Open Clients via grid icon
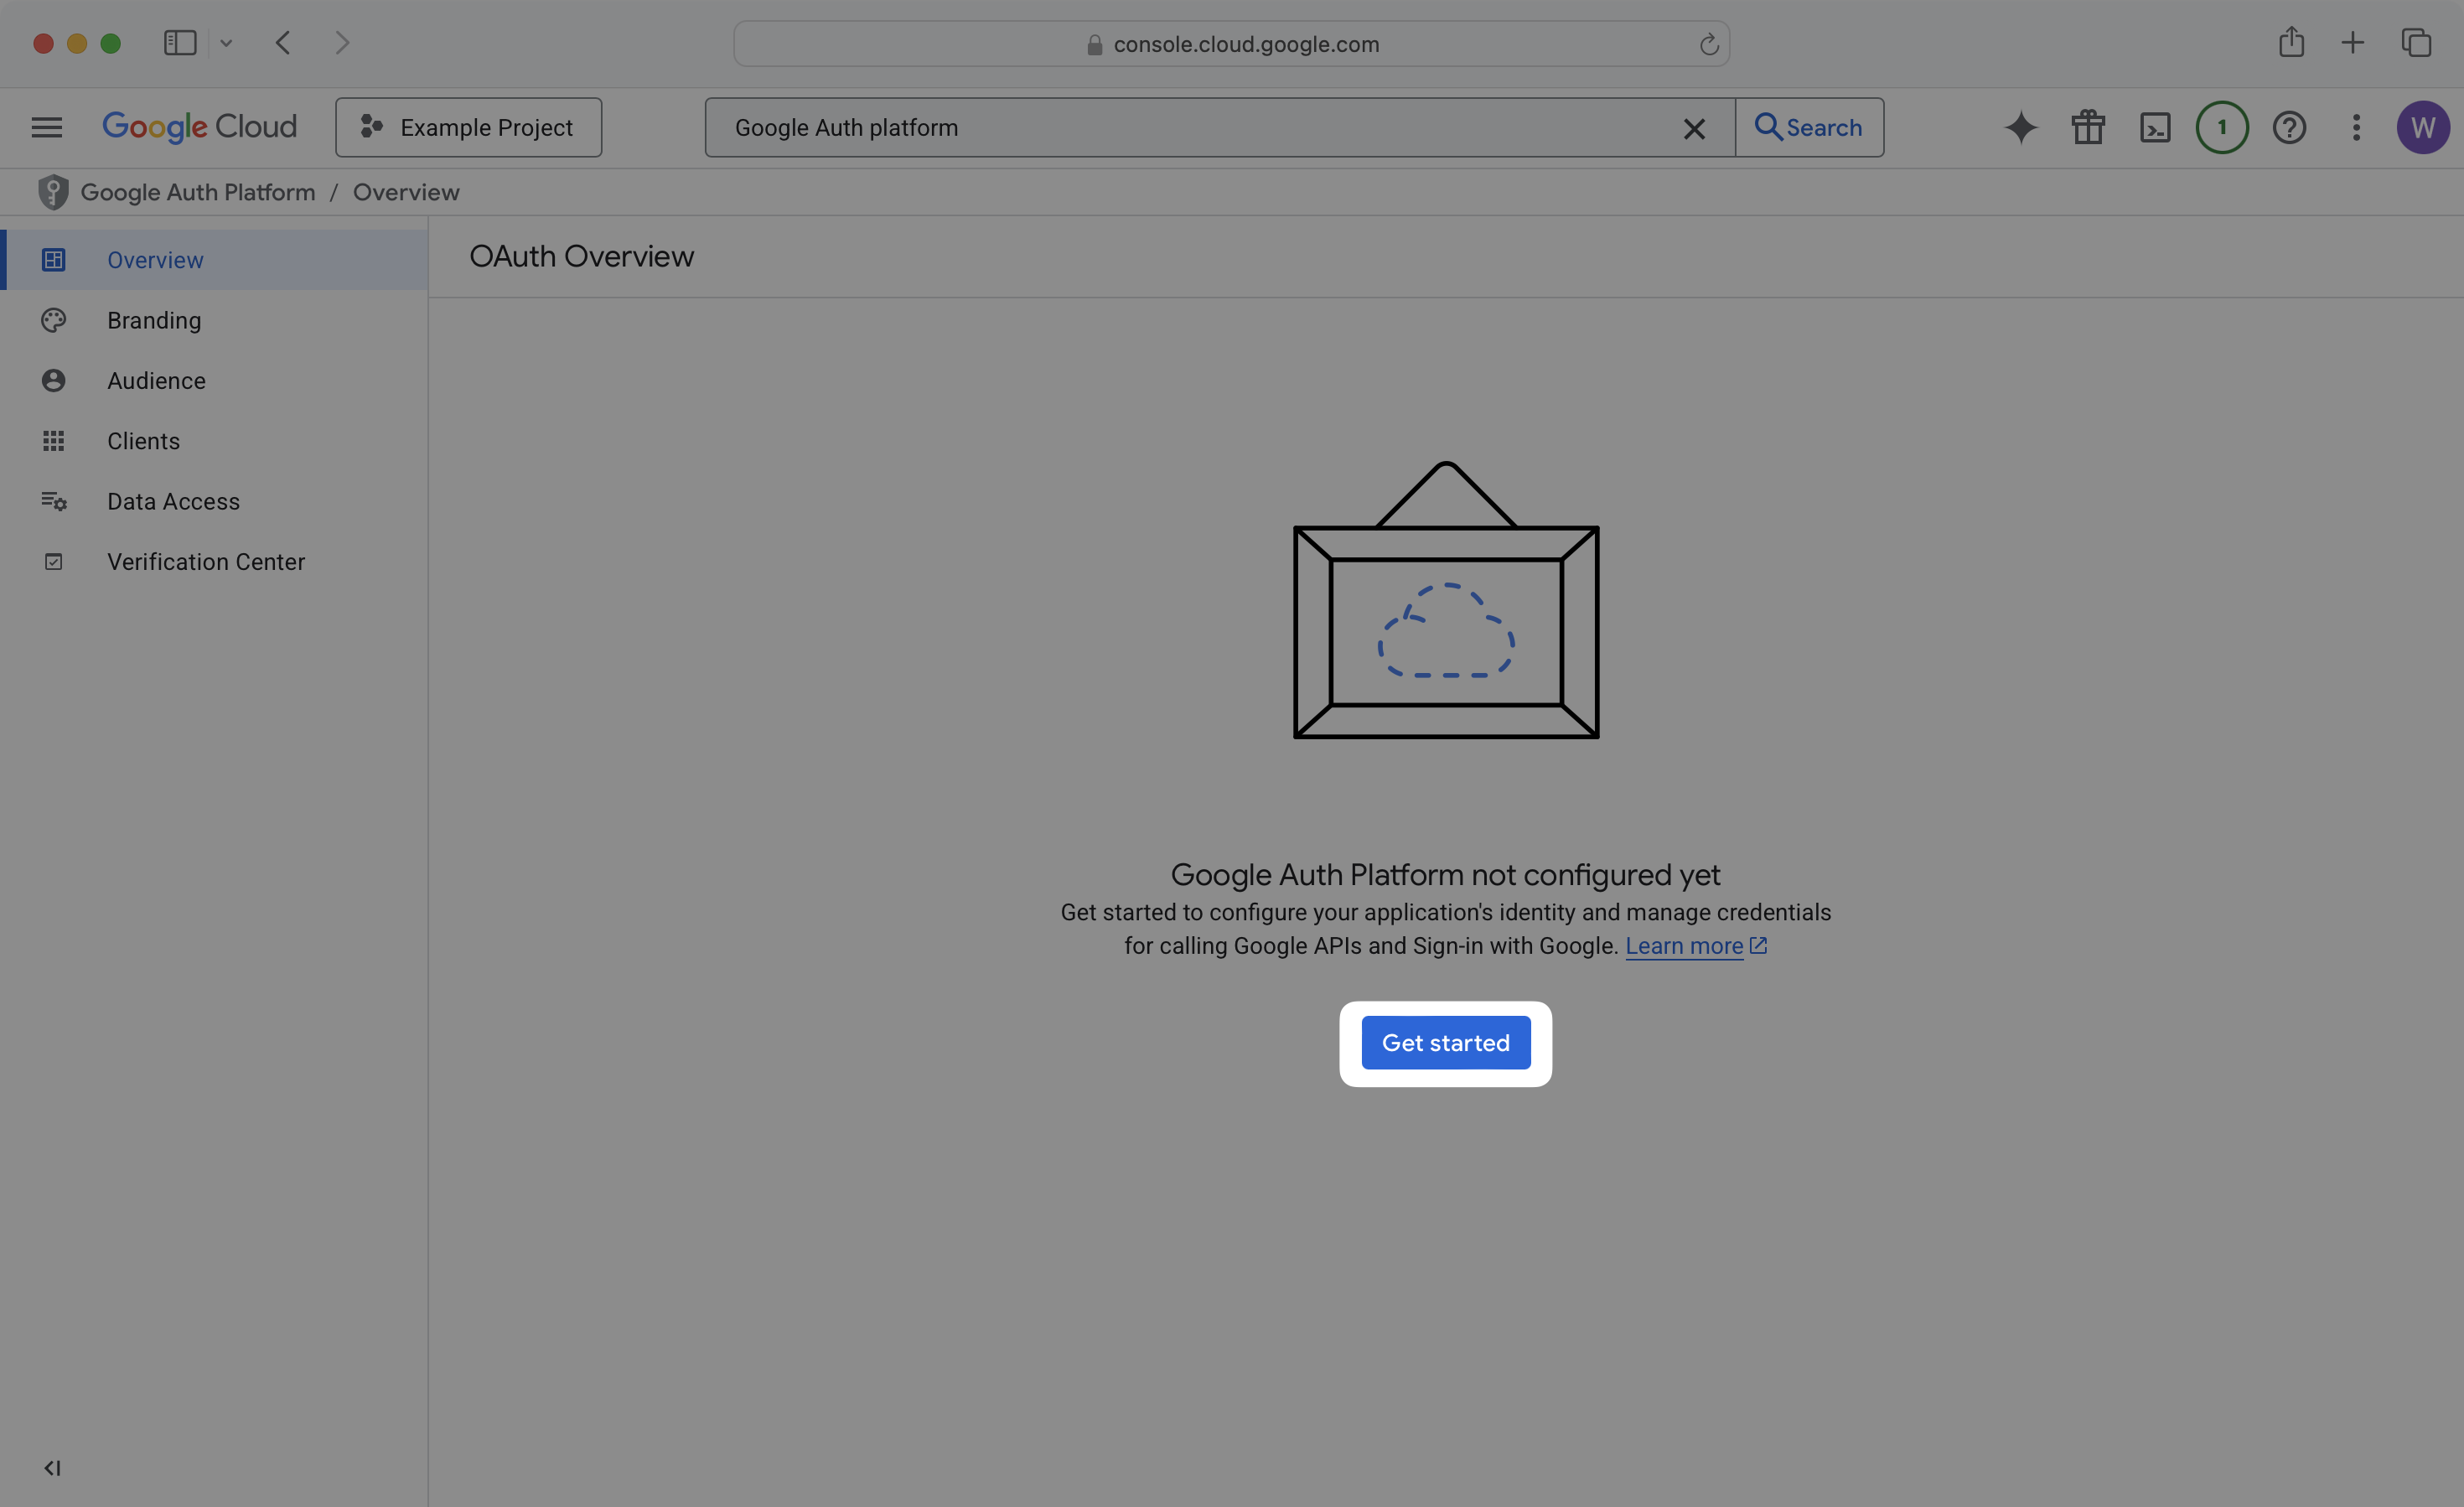Screen dimensions: 2464x1507 click(x=53, y=441)
